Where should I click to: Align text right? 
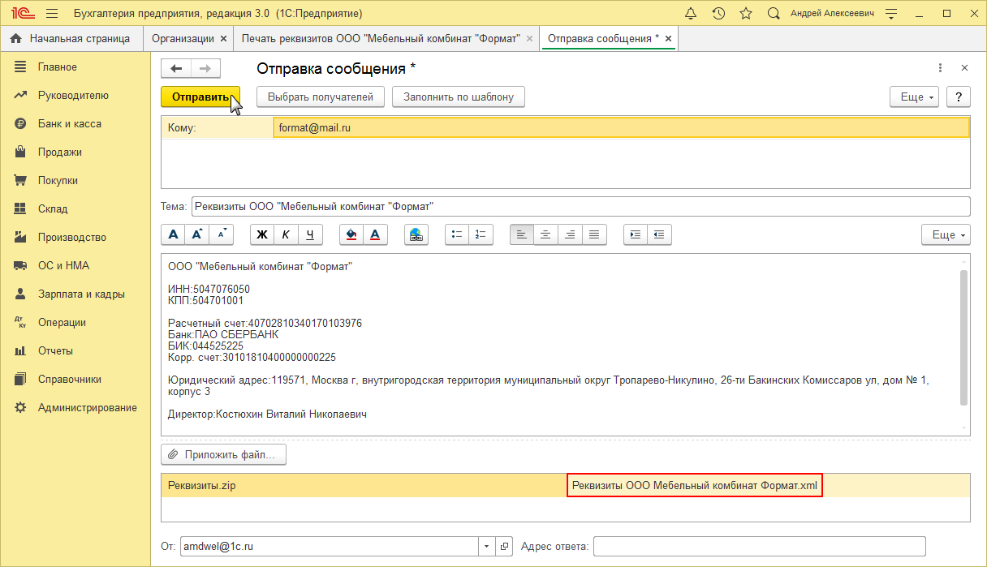coord(570,234)
